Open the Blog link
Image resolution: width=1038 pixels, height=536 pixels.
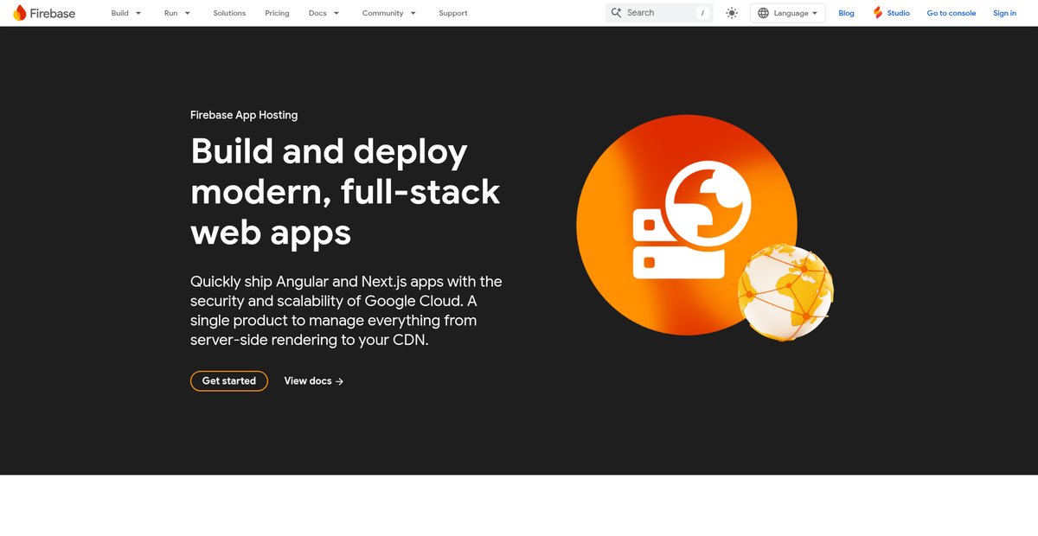pyautogui.click(x=846, y=13)
